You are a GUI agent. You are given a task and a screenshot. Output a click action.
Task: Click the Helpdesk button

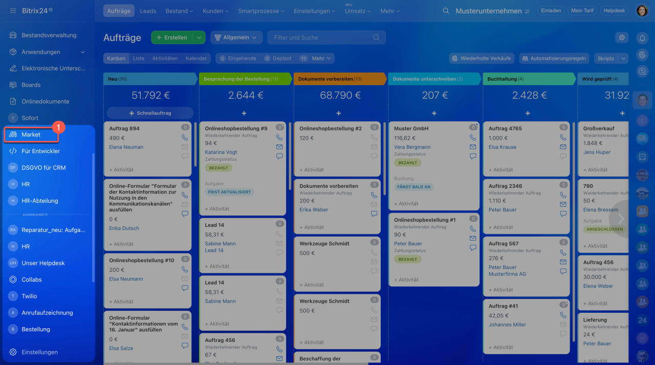615,11
